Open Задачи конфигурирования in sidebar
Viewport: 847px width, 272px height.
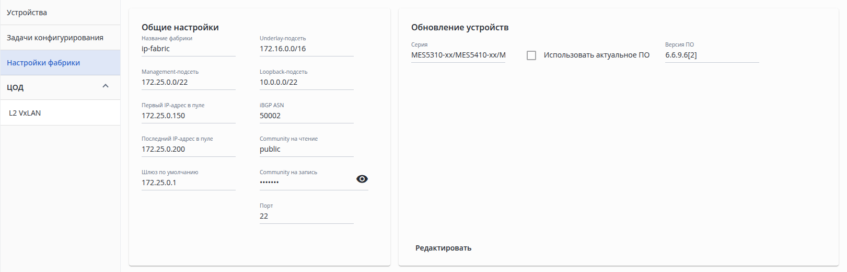coord(55,38)
